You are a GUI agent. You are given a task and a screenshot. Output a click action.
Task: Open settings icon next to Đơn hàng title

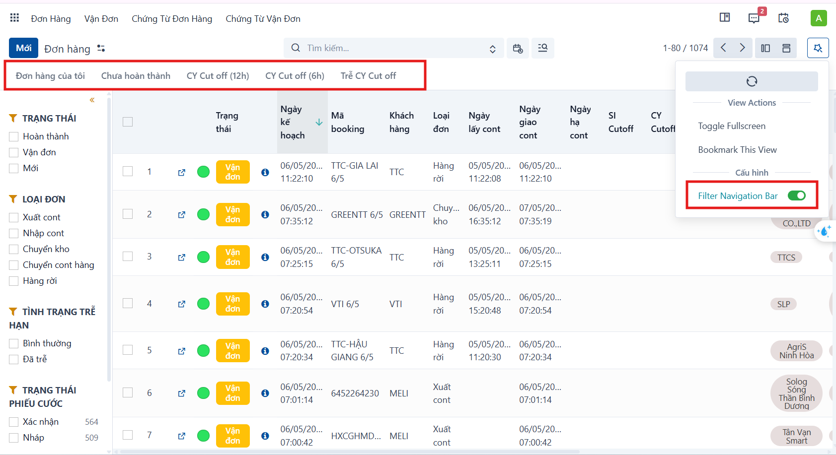click(101, 48)
